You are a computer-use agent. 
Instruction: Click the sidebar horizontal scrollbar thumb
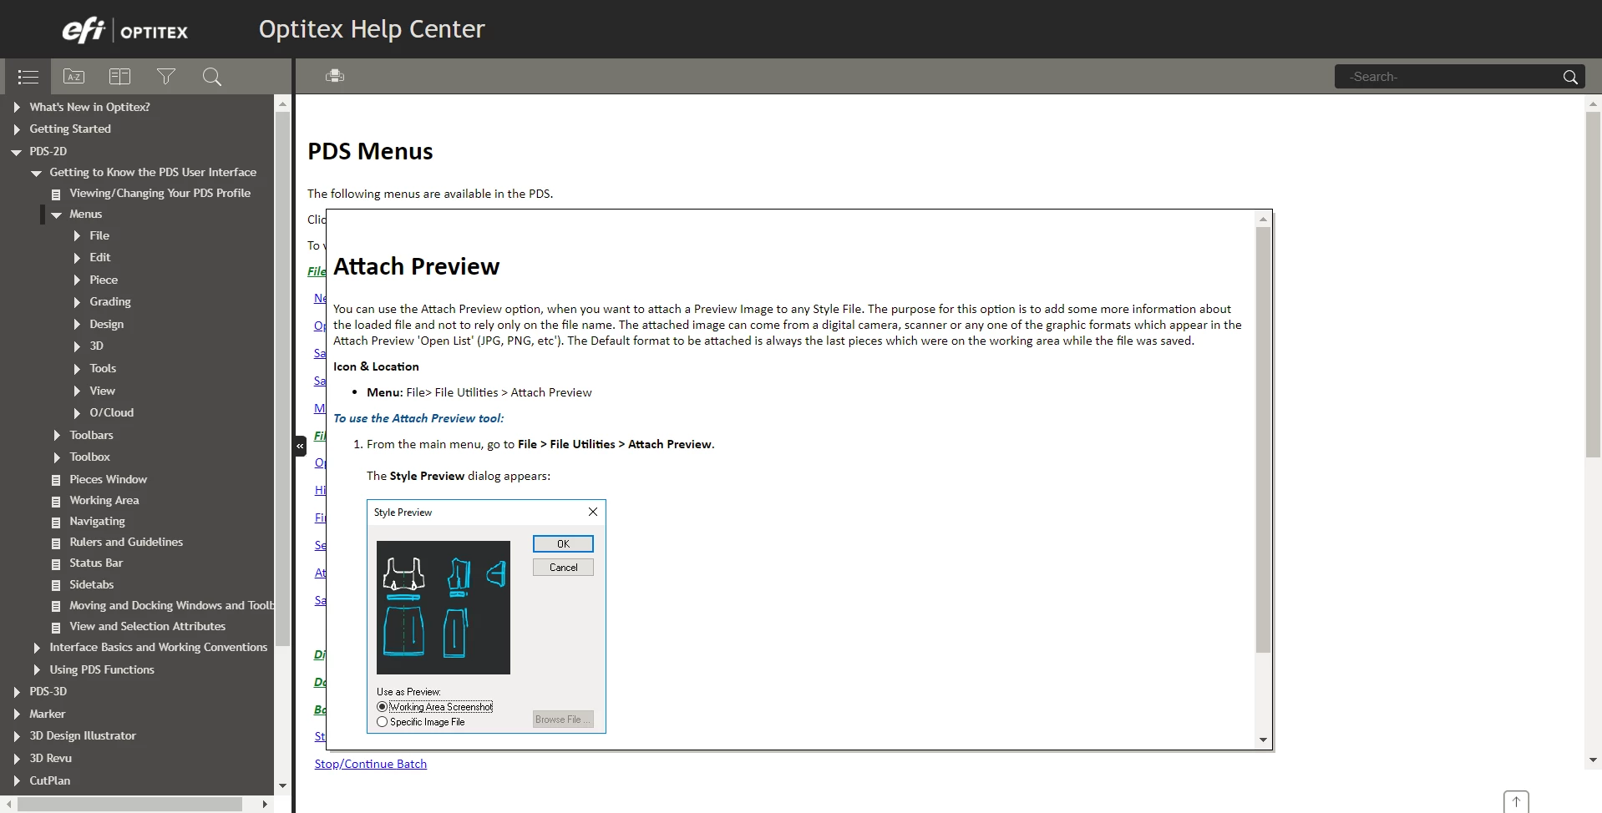click(129, 805)
